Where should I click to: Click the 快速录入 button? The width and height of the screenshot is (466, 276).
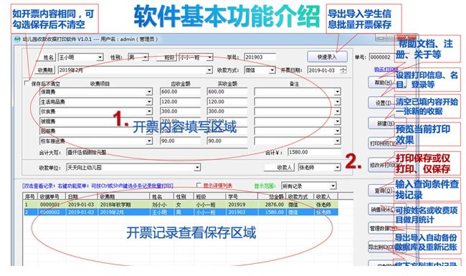[x=327, y=57]
